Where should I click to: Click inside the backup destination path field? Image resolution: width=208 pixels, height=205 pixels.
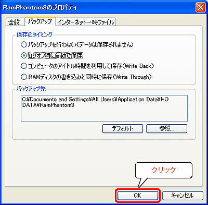(104, 108)
